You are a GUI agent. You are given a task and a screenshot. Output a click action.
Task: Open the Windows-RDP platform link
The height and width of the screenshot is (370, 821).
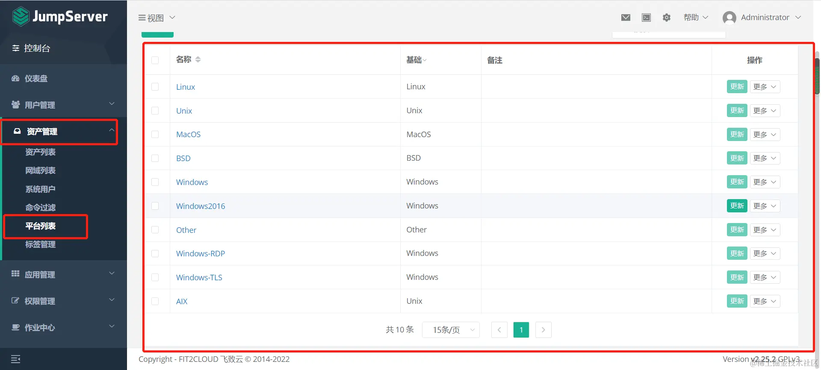(x=201, y=253)
